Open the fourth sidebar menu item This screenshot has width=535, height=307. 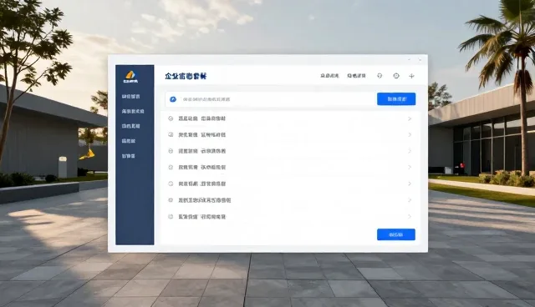[x=128, y=141]
